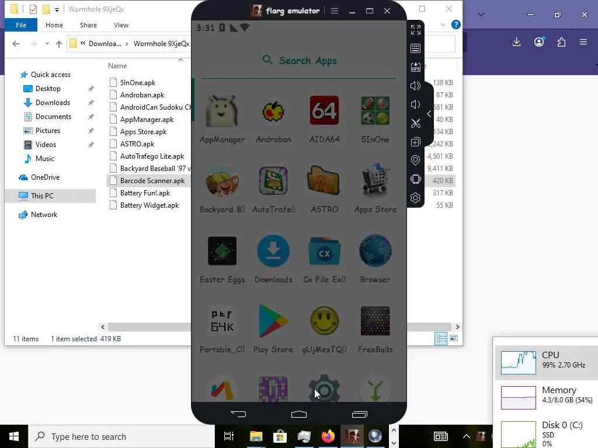Image resolution: width=598 pixels, height=448 pixels.
Task: Open Firefox account profile icon
Action: tap(539, 42)
